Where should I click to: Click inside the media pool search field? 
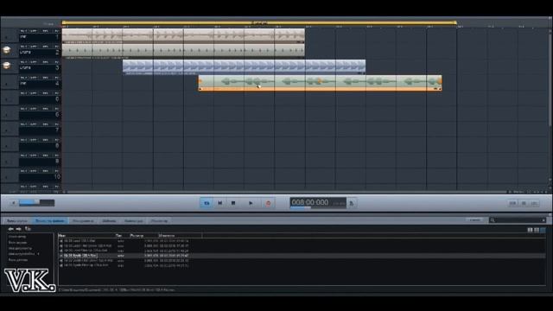click(x=518, y=220)
